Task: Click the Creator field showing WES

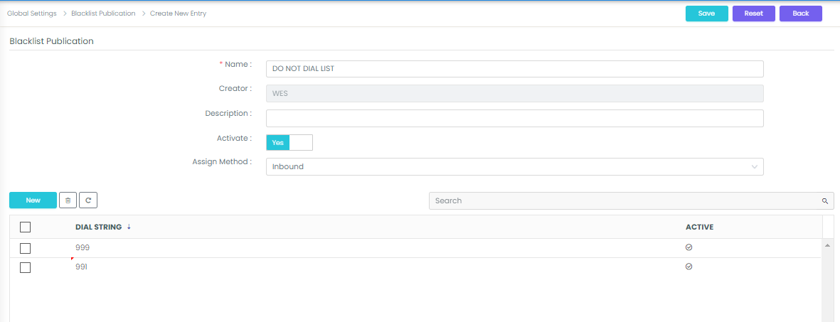Action: (515, 93)
